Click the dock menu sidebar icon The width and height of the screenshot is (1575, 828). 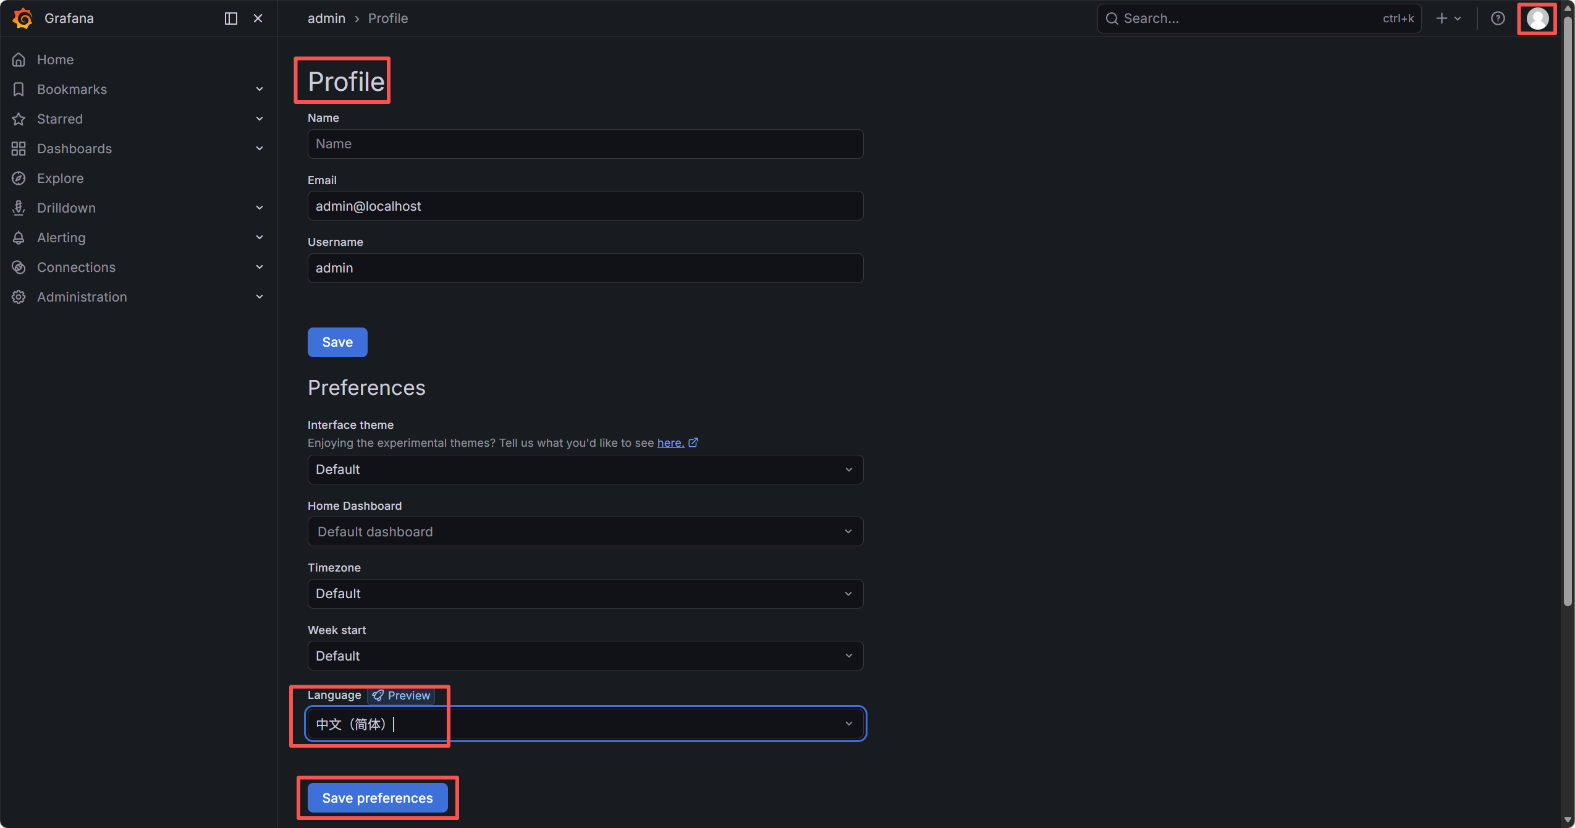(x=231, y=19)
